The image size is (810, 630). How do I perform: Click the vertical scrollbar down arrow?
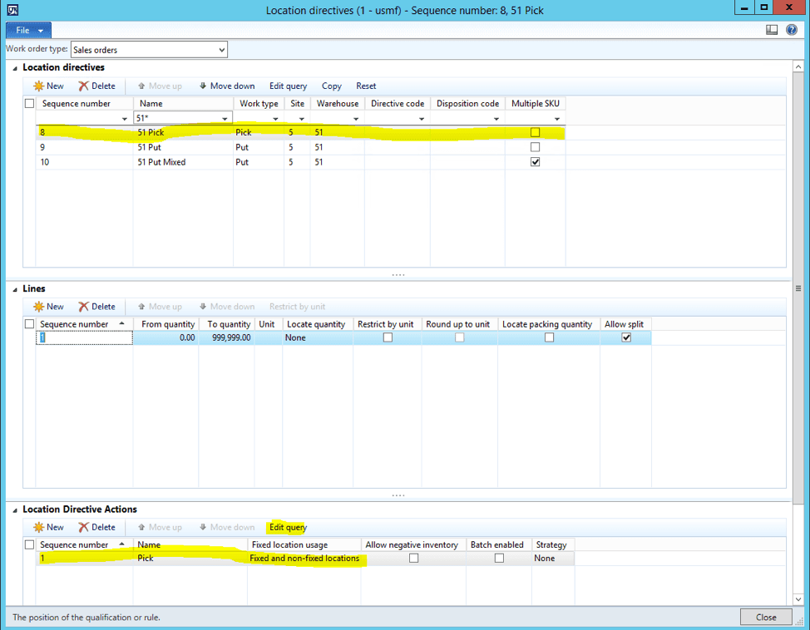(x=798, y=599)
